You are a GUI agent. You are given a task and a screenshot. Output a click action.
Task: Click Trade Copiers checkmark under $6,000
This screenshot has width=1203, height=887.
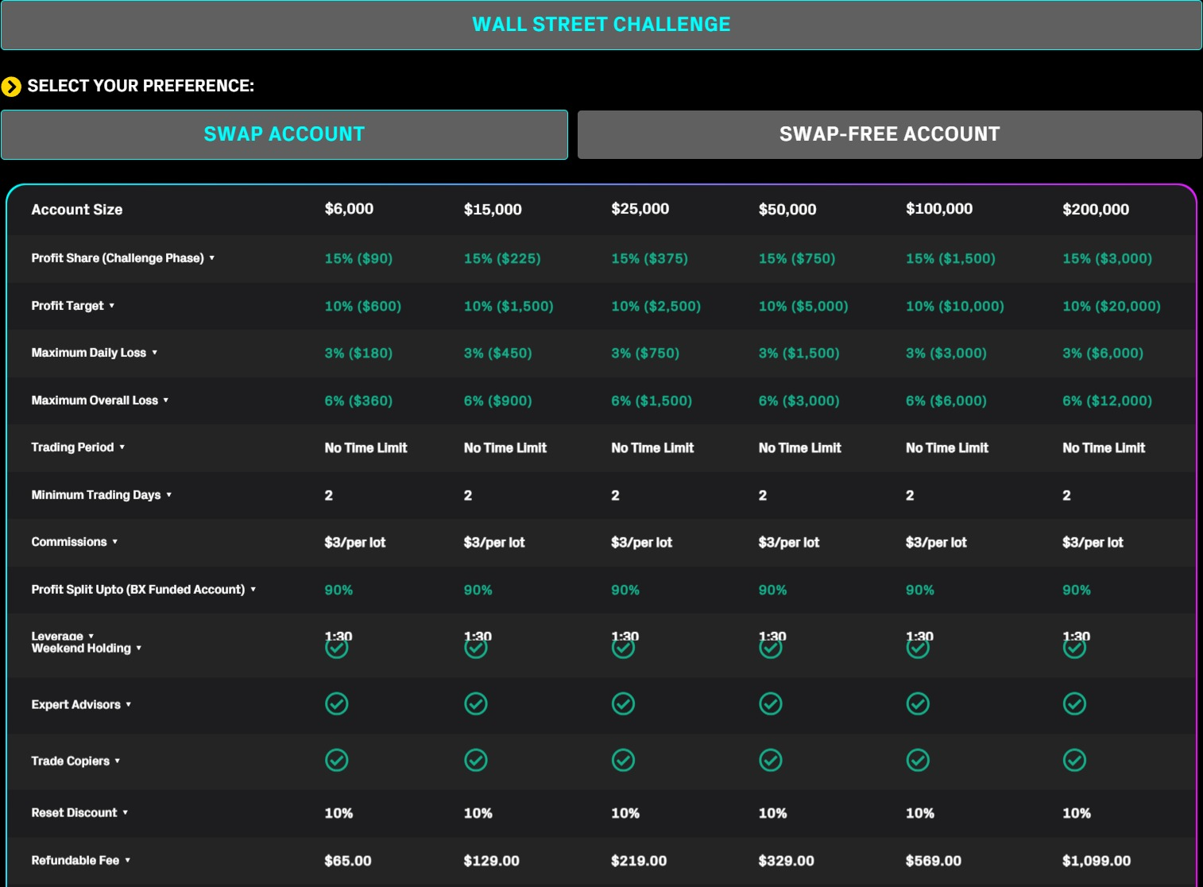coord(337,760)
